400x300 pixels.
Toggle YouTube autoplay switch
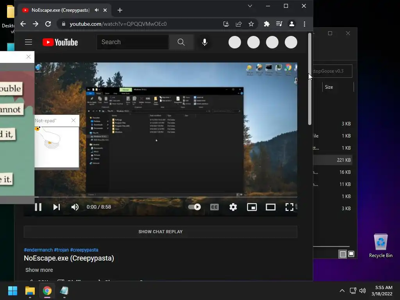coord(195,207)
